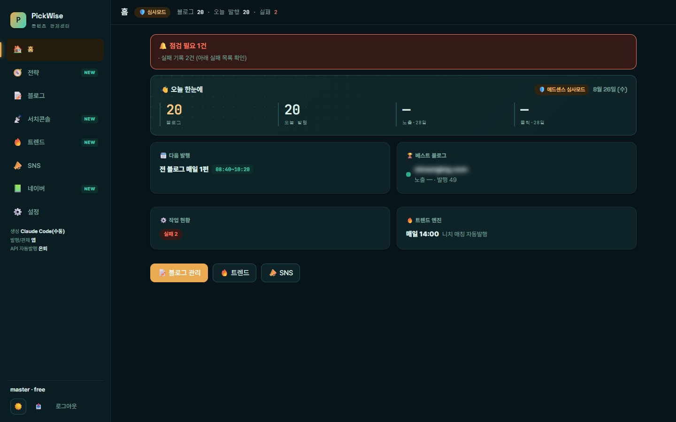Screen dimensions: 676x422
Task: Click 실패 2 in the top bar
Action: 269,12
